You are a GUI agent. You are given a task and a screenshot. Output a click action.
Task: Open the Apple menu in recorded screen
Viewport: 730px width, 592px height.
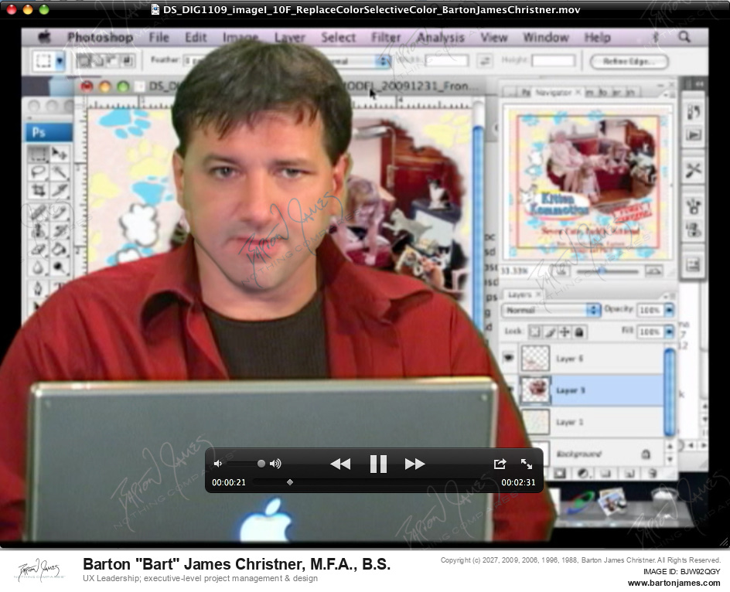(x=44, y=37)
